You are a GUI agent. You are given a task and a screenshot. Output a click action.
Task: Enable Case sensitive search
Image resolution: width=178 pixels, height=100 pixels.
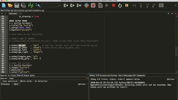click(1, 81)
